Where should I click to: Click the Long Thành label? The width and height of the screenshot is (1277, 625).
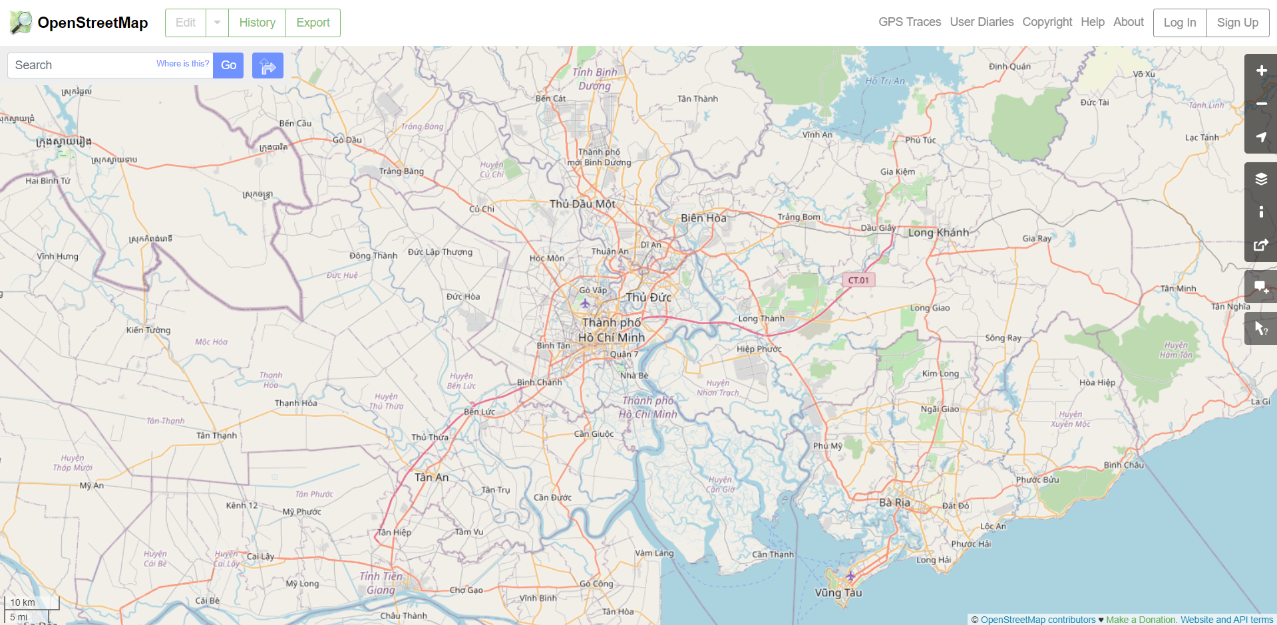[x=761, y=318]
